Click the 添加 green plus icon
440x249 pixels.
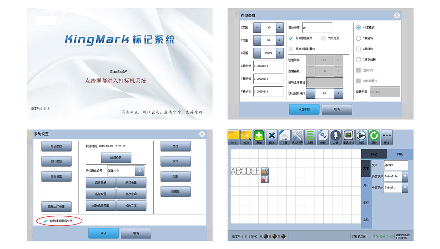pos(259,137)
